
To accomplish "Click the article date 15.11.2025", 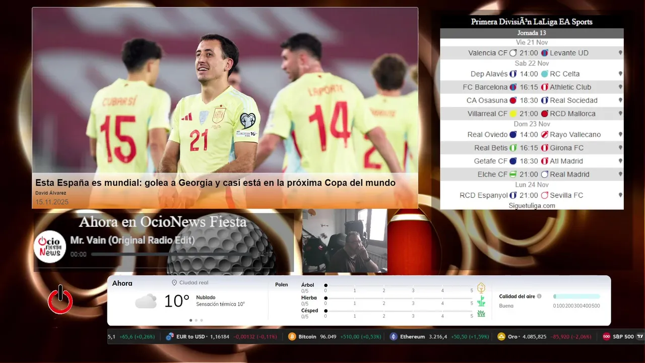I will [52, 202].
